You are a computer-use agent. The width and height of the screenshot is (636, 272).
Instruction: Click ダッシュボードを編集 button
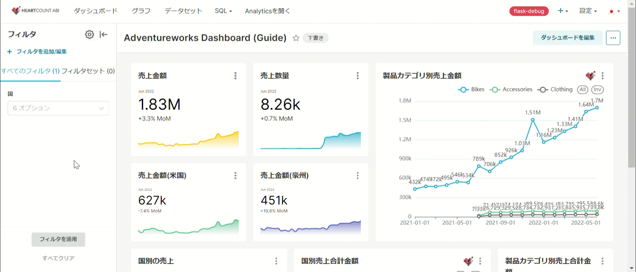(567, 38)
